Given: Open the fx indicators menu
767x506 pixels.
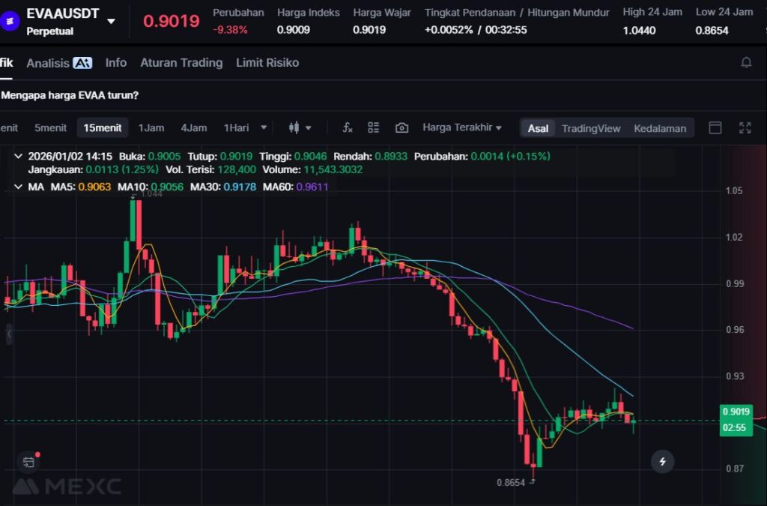Looking at the screenshot, I should 348,127.
